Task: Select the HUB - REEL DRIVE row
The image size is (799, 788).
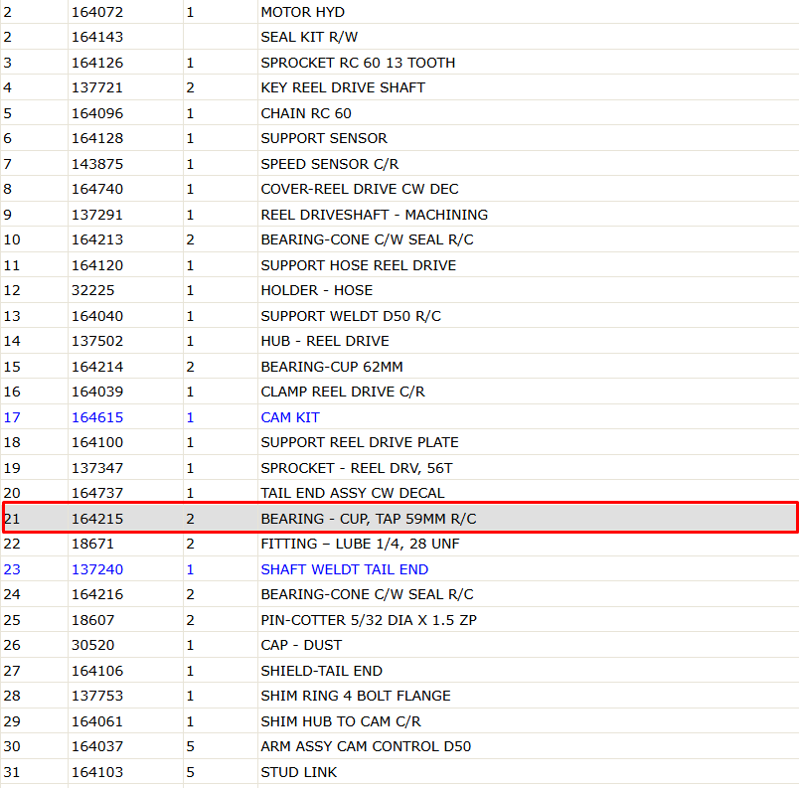Action: coord(399,341)
